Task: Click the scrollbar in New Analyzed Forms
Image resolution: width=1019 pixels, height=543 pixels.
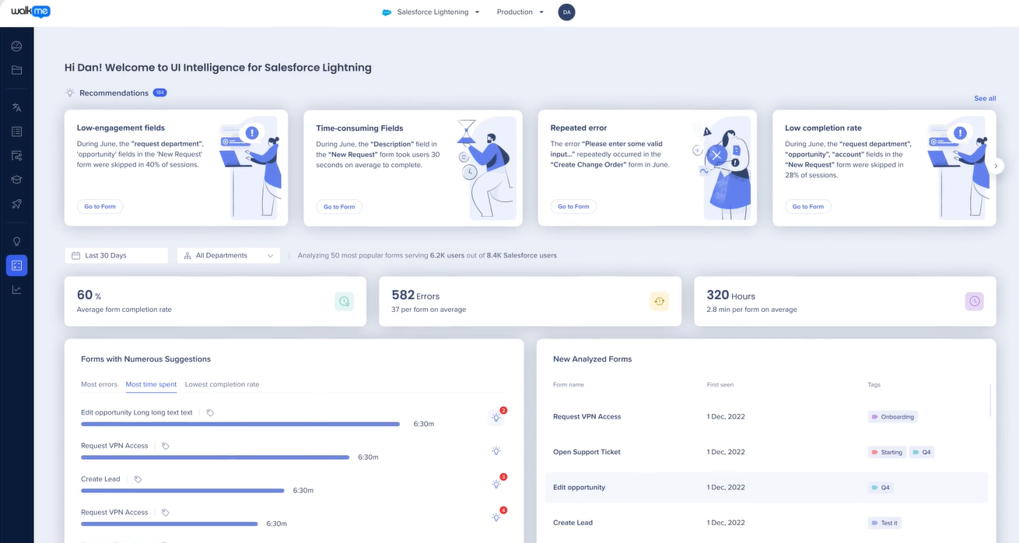Action: click(990, 399)
